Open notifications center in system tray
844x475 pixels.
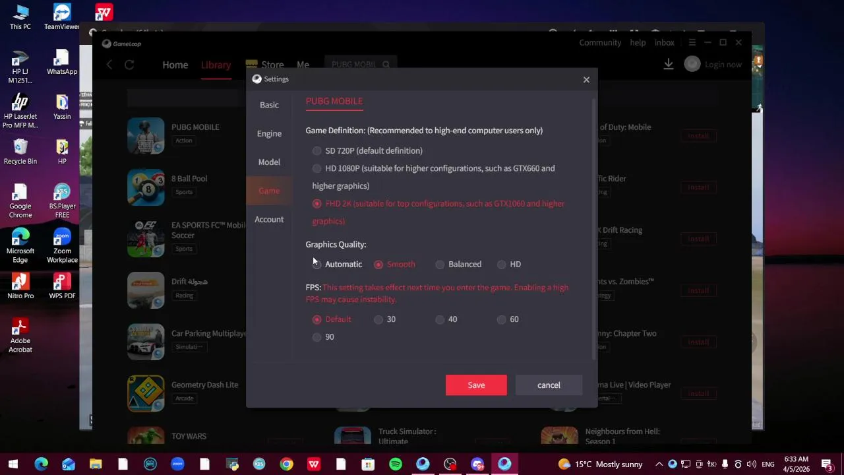[828, 464]
